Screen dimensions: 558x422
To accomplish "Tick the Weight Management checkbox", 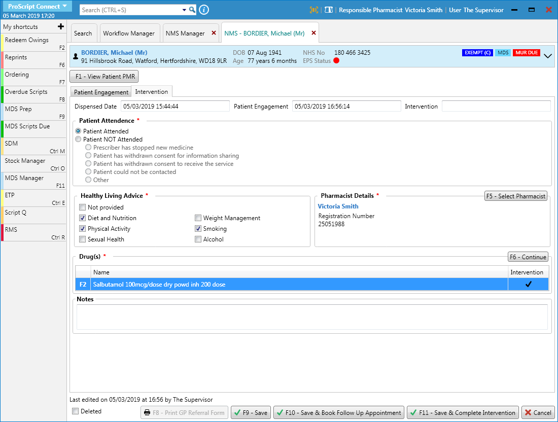I will click(198, 218).
